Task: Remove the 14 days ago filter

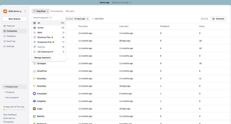Action: point(88,19)
